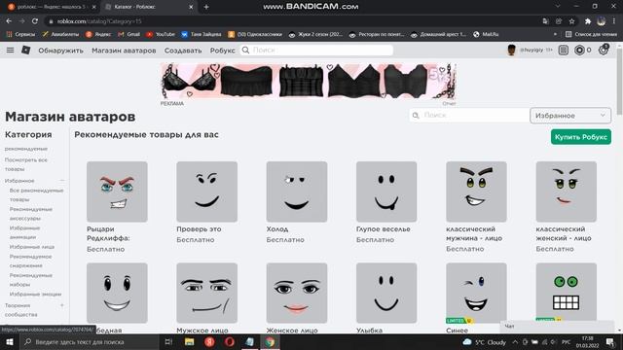Open the Chrome tab search chevron
Image resolution: width=623 pixels, height=350 pixels.
tap(558, 7)
